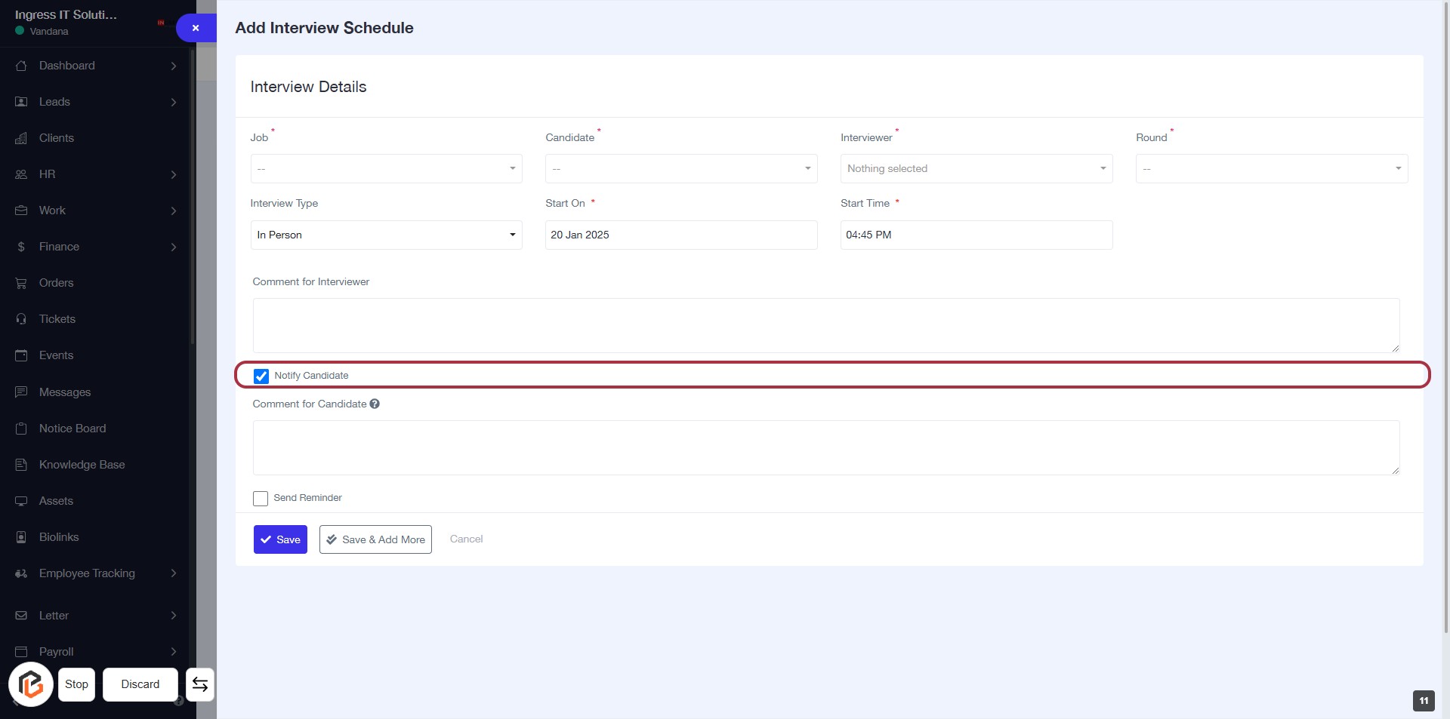The image size is (1450, 719).
Task: Open the Interviewer dropdown
Action: [976, 169]
